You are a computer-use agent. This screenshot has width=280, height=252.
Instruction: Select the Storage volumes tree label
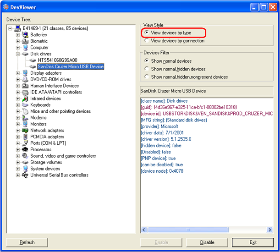[x=46, y=162]
